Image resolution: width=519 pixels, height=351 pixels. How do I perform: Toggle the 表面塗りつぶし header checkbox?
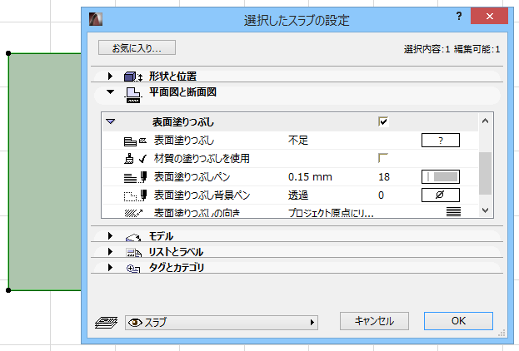pos(383,121)
